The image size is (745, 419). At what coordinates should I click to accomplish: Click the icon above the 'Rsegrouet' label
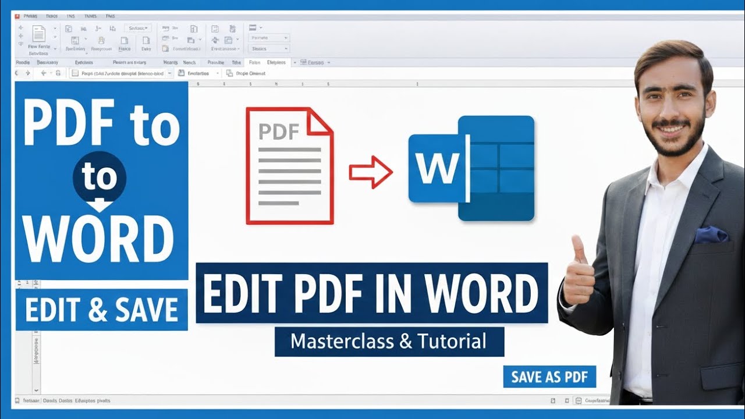(x=101, y=40)
